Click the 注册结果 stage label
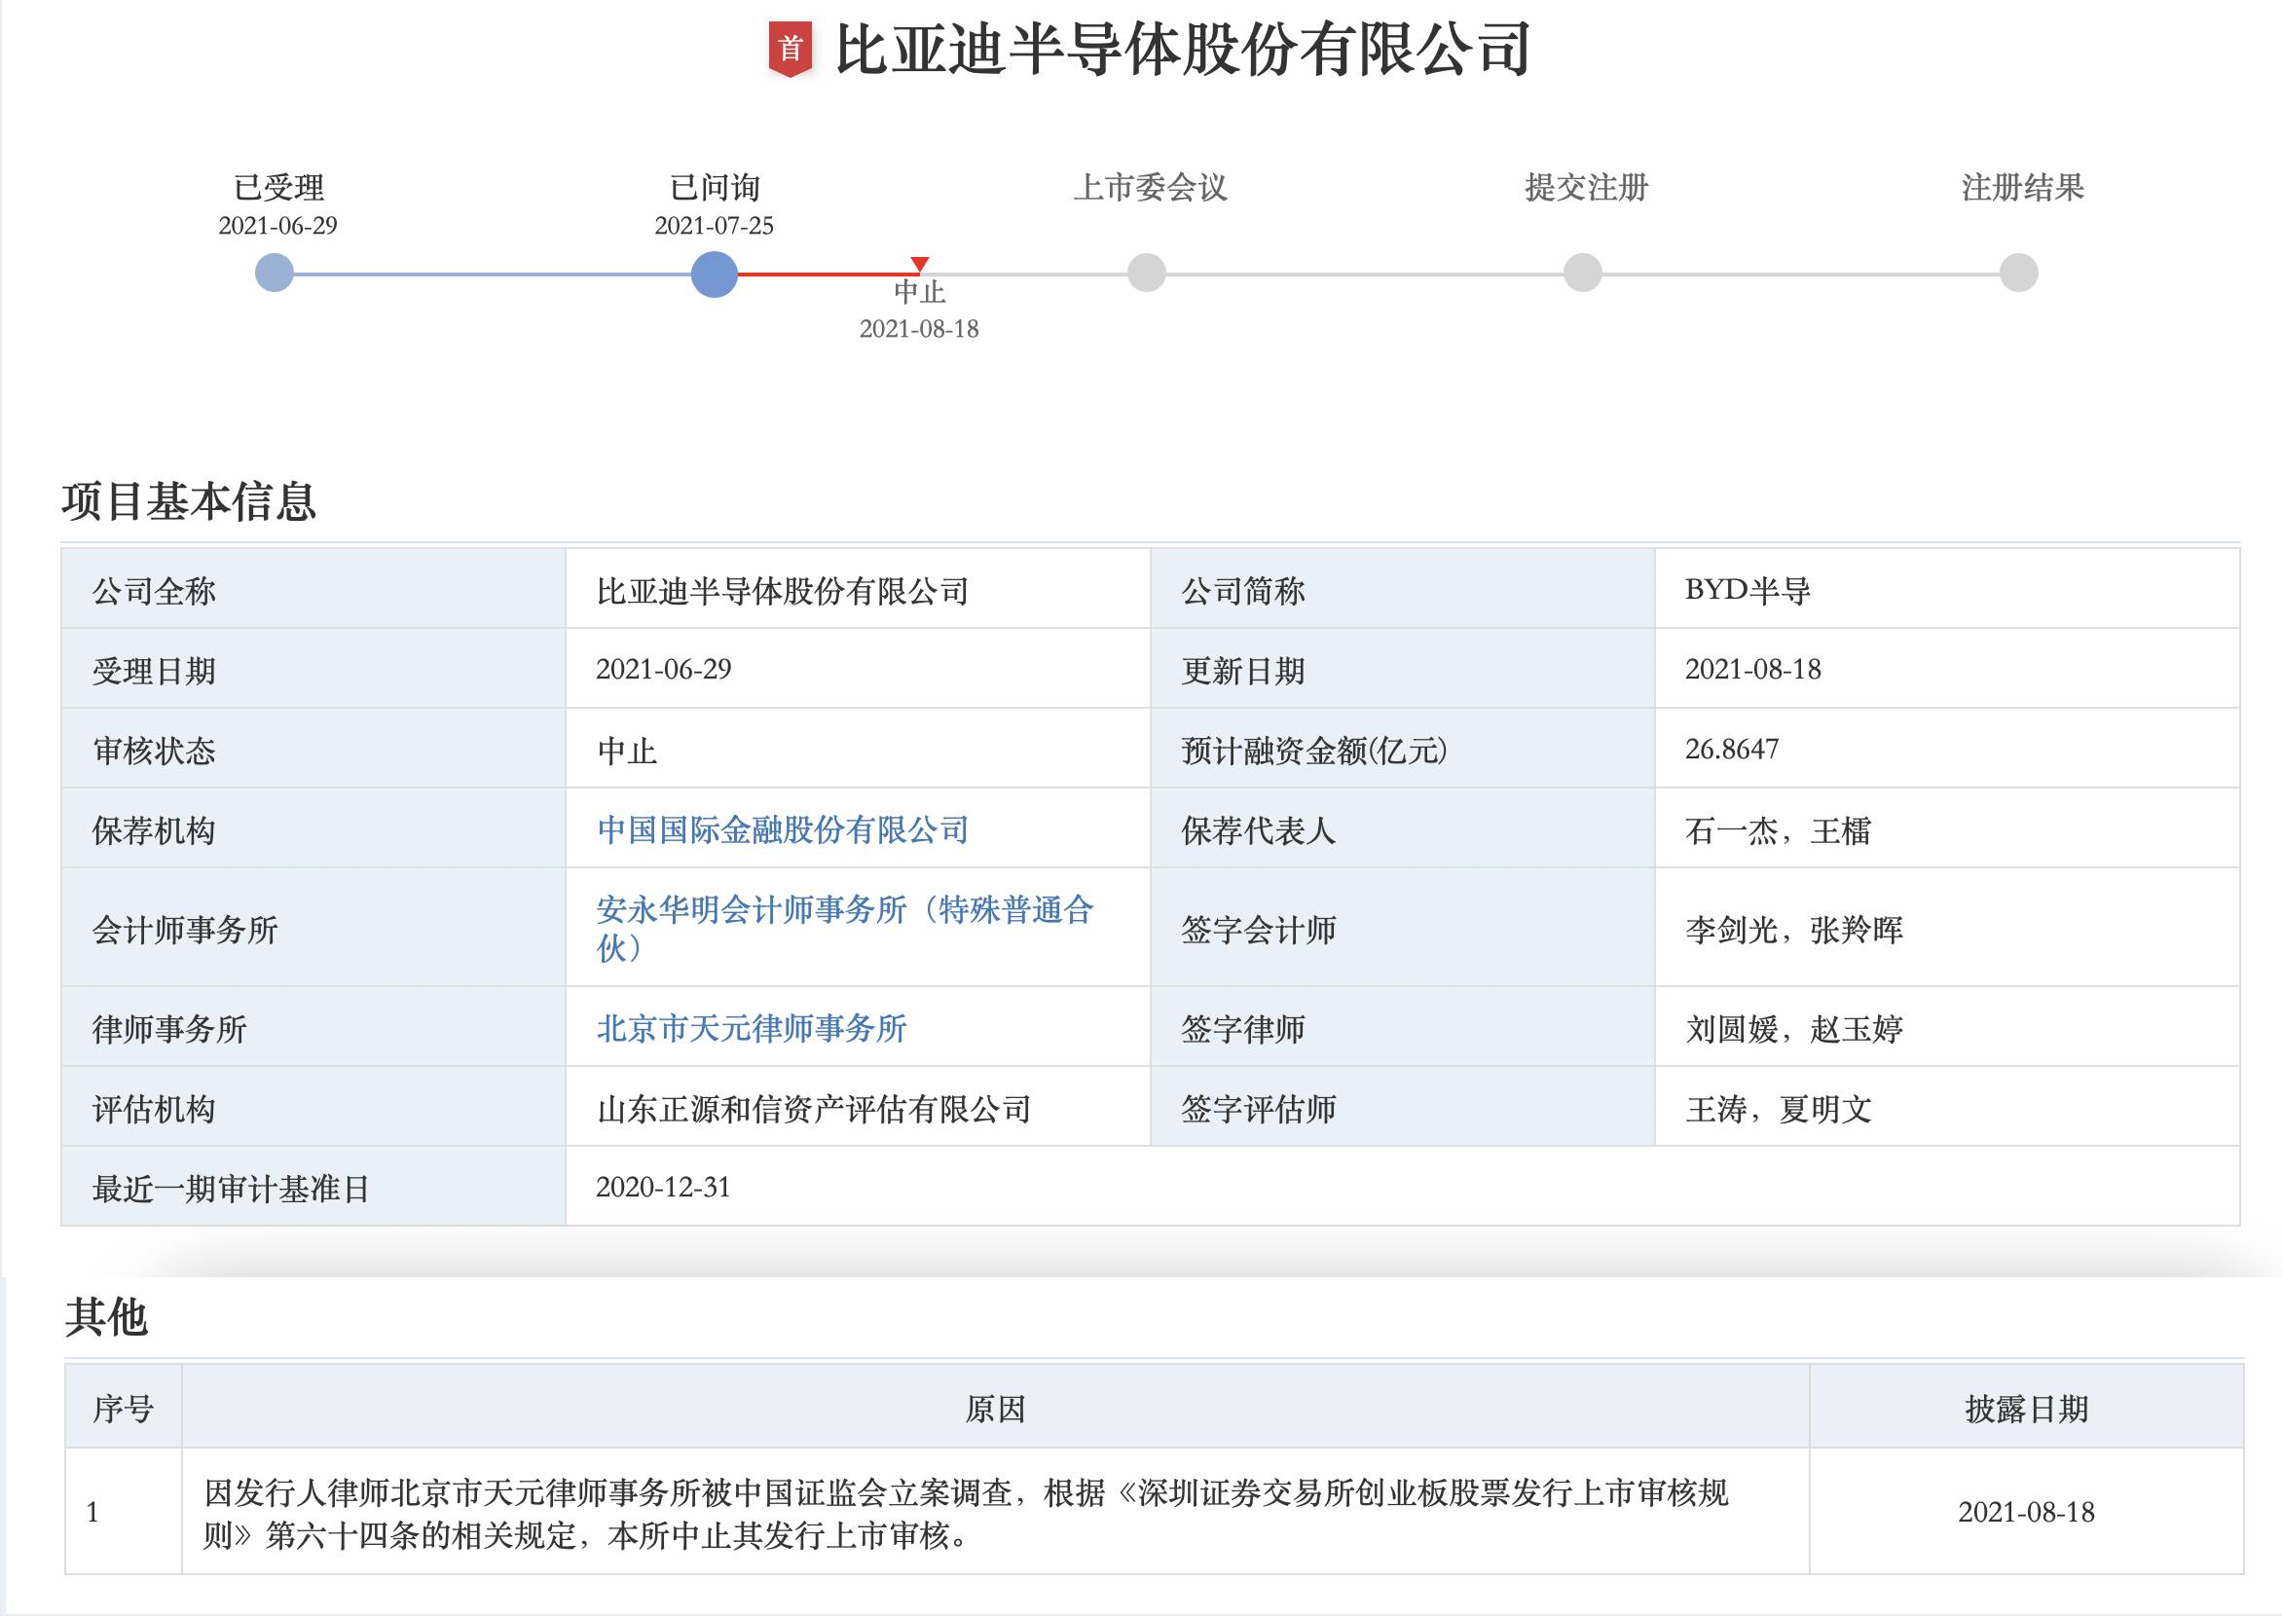The image size is (2282, 1616). pos(2022,187)
